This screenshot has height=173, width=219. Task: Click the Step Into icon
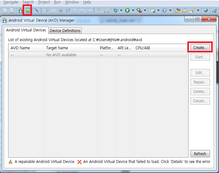[x=75, y=10]
